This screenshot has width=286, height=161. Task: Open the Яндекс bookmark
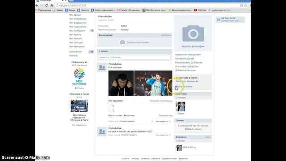point(58,10)
